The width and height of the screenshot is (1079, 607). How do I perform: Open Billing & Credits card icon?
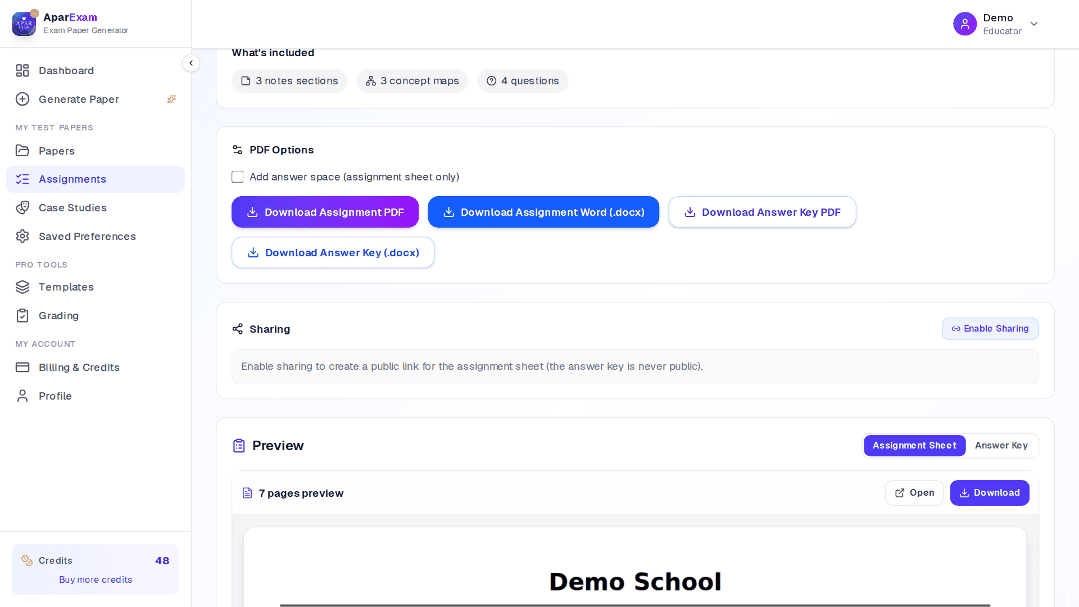click(x=22, y=368)
